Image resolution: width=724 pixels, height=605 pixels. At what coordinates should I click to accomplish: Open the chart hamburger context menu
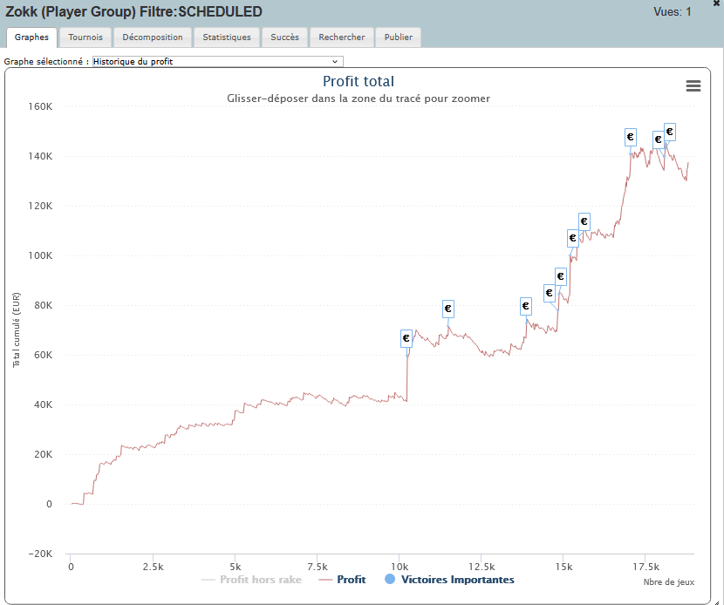(x=693, y=85)
